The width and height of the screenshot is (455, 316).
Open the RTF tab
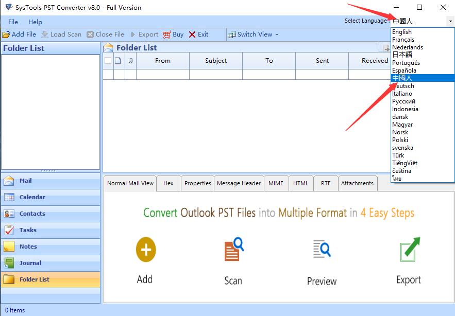click(326, 183)
